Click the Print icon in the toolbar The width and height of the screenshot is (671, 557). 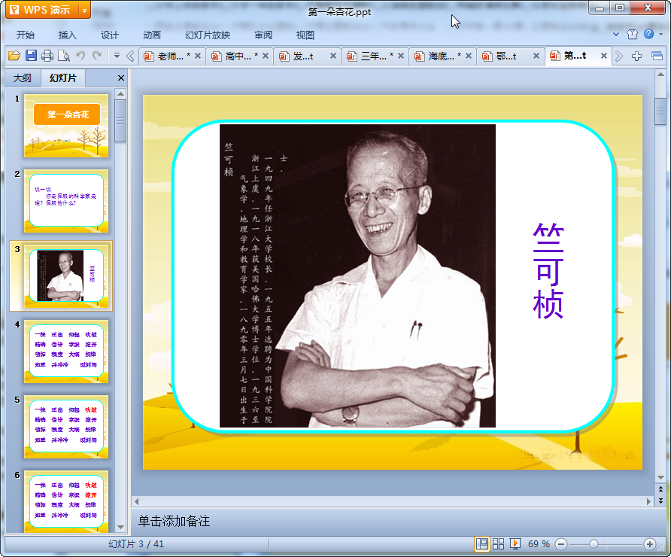tap(47, 56)
